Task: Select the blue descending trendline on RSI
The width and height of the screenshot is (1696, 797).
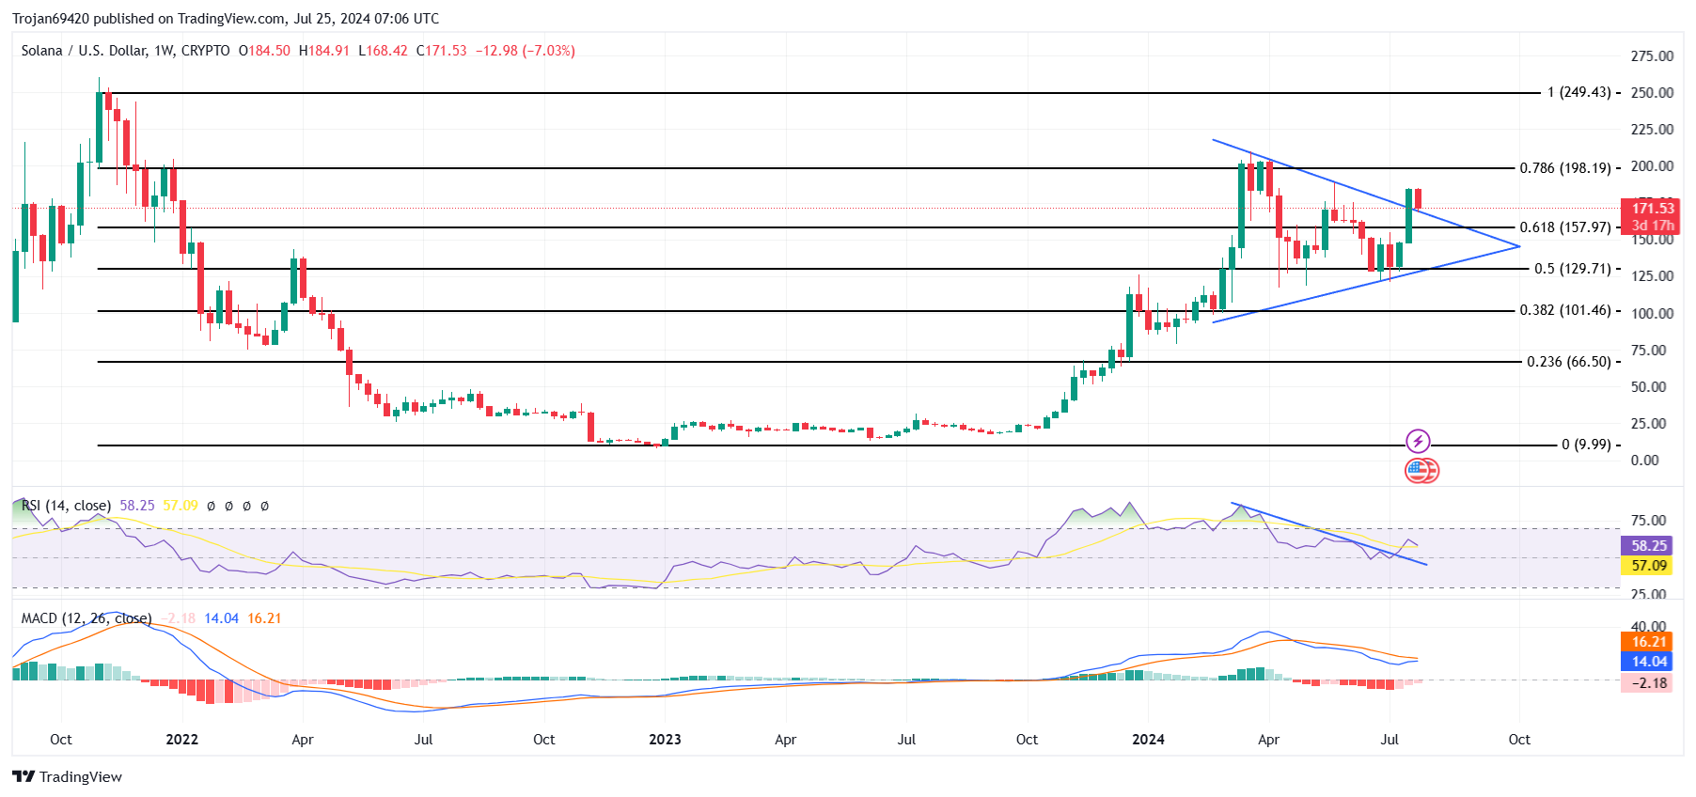Action: click(1329, 534)
